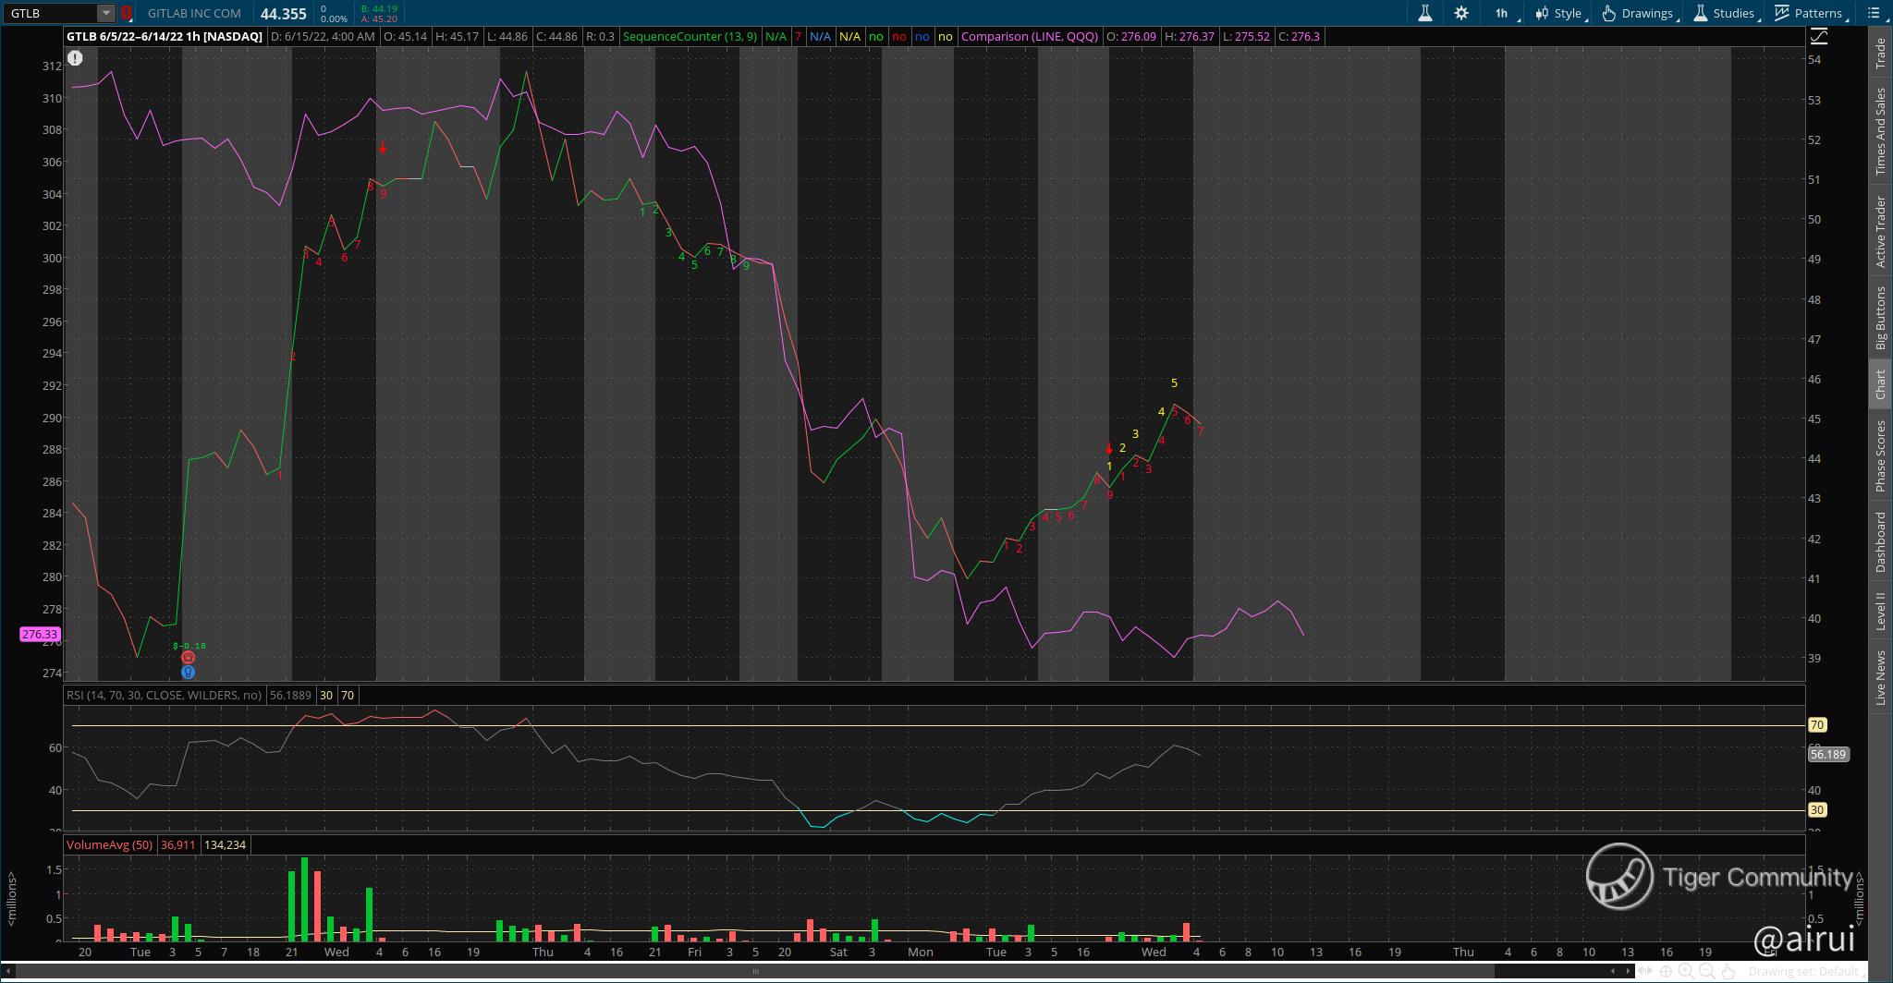
Task: Open the 1h timeframe dropdown
Action: click(1506, 13)
